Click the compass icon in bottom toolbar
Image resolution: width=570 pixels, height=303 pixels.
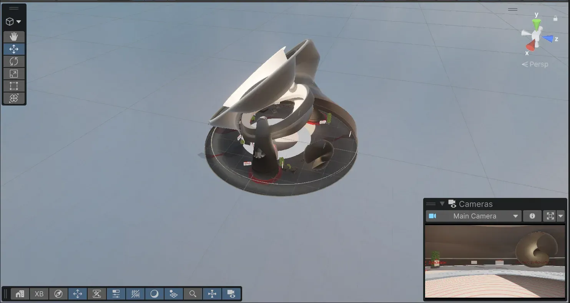(x=58, y=294)
